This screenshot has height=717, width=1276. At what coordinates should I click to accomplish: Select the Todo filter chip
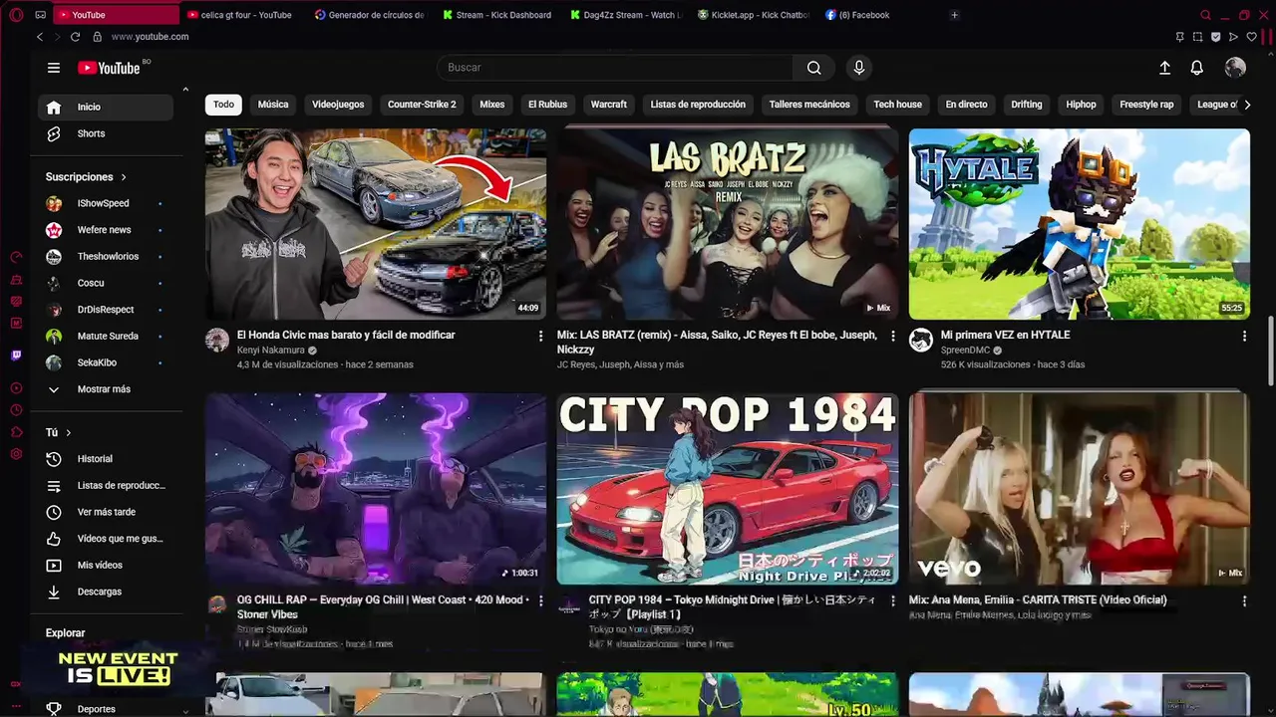pyautogui.click(x=223, y=105)
